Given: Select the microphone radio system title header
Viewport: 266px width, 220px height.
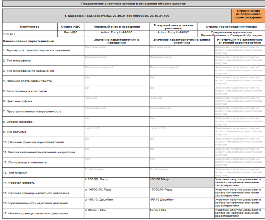Looking at the screenshot, I should click(x=117, y=16).
